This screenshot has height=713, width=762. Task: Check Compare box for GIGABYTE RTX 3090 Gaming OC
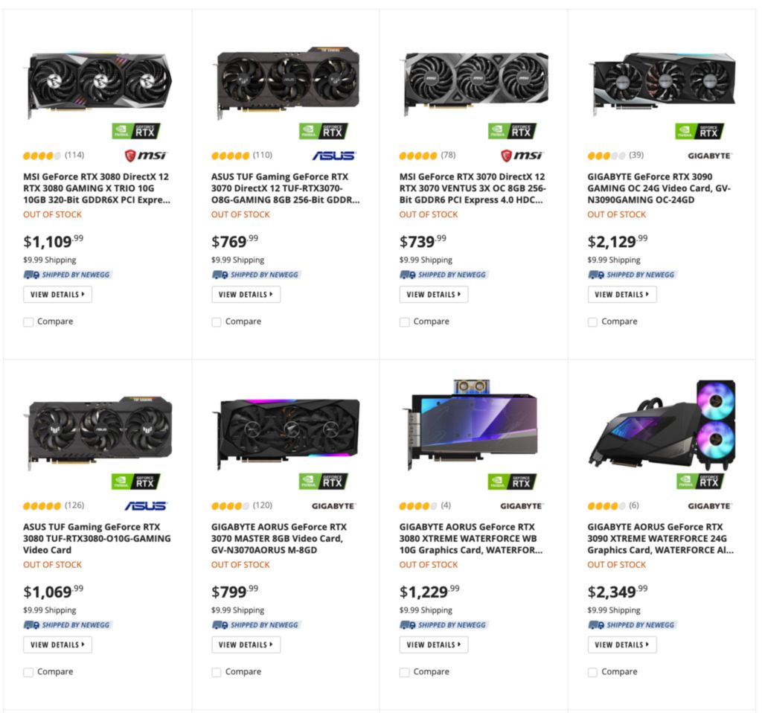point(592,322)
